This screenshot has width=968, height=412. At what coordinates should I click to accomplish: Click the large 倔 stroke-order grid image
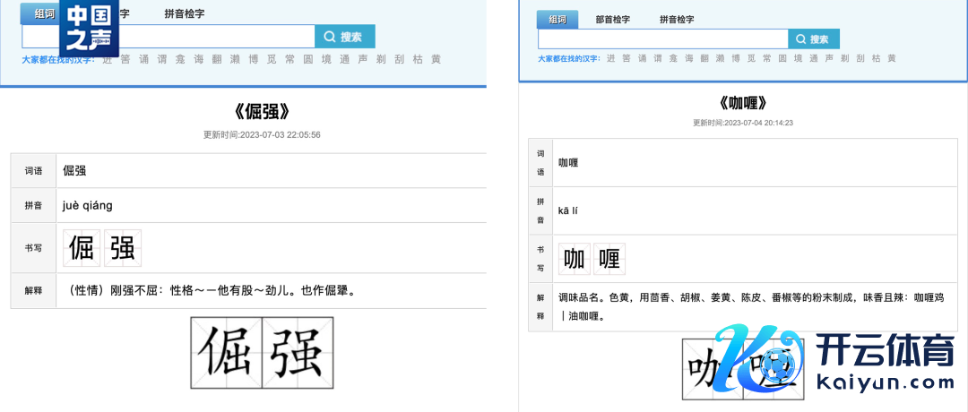[226, 353]
